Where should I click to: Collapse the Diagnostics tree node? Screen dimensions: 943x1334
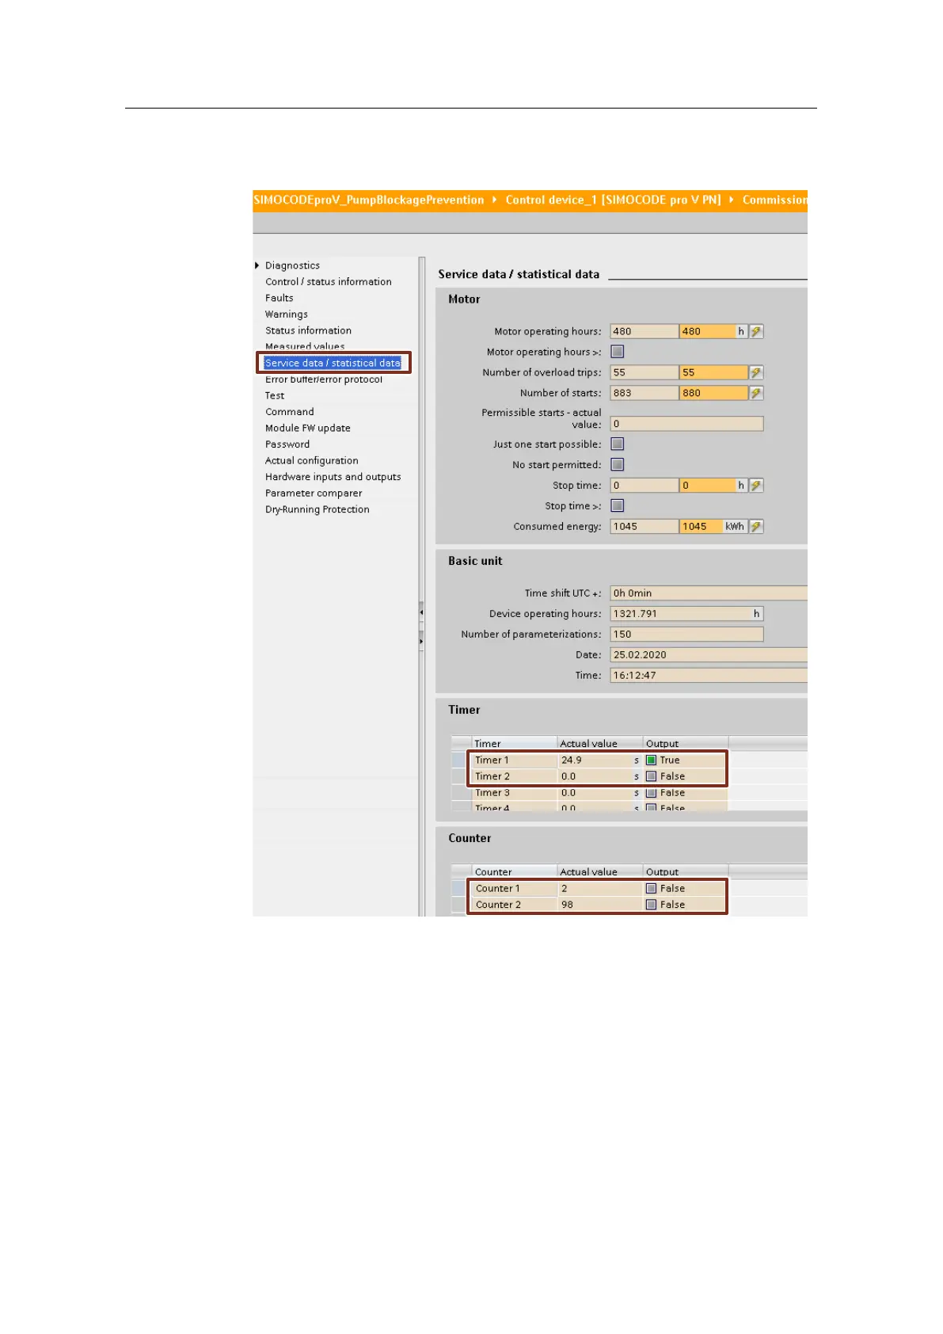click(257, 265)
